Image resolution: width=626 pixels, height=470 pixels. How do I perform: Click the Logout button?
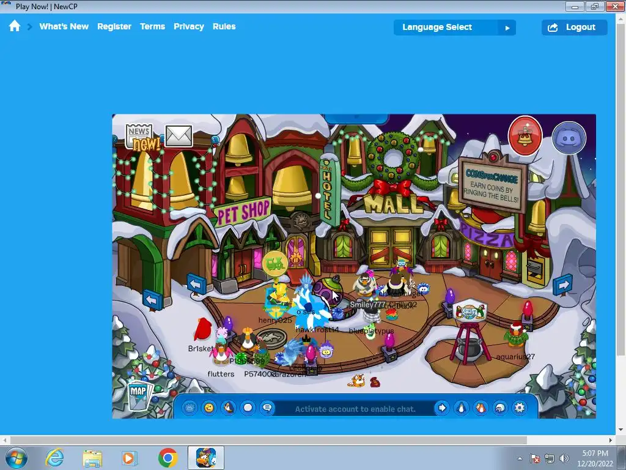pos(575,27)
